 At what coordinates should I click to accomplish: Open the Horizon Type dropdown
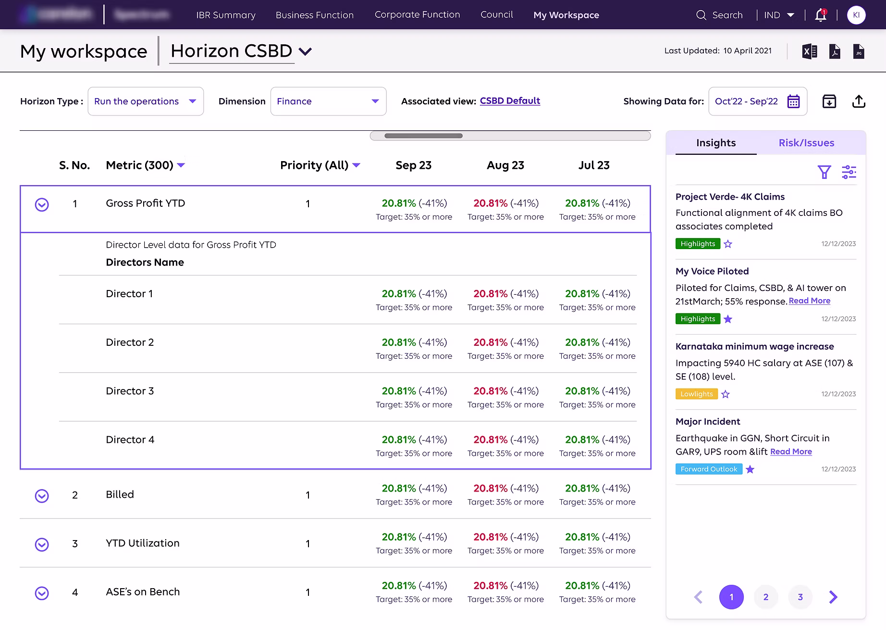coord(146,101)
